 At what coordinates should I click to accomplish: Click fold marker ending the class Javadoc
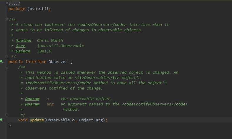coord(7,56)
